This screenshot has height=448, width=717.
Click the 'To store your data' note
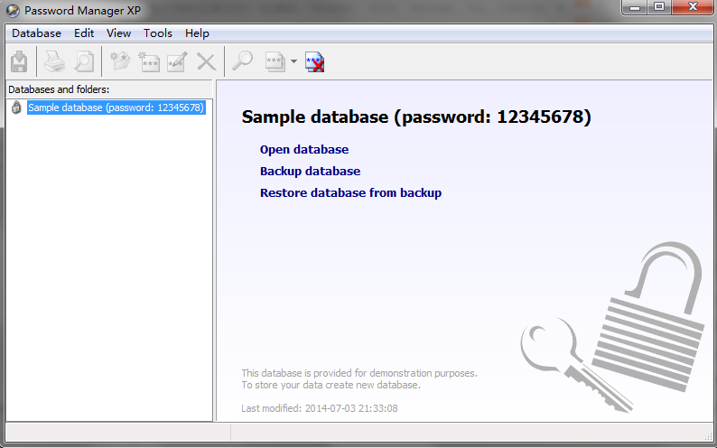331,385
